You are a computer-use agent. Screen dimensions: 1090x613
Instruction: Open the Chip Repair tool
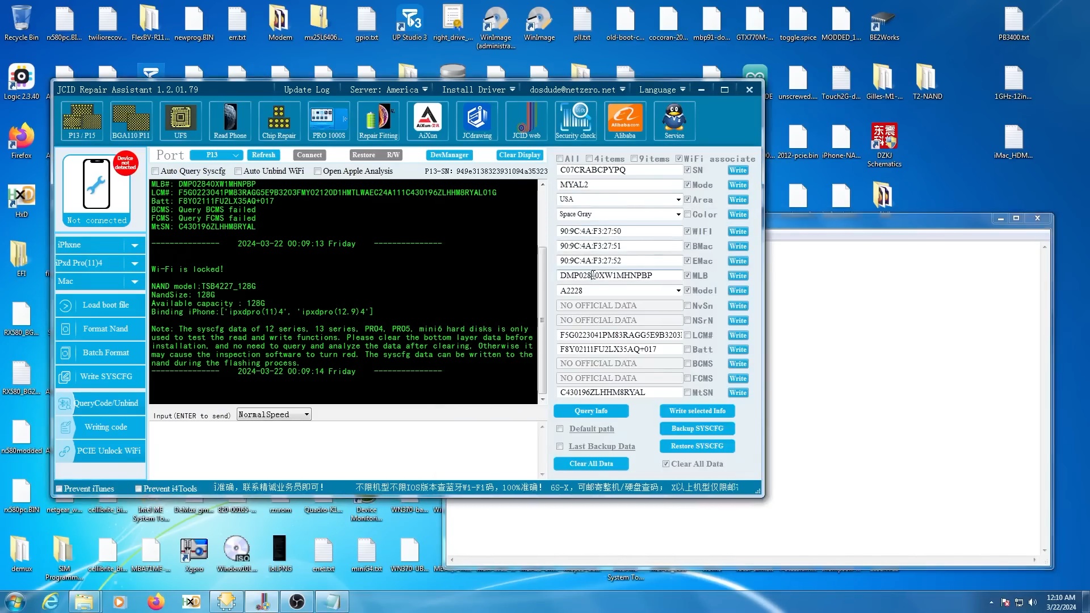[279, 121]
